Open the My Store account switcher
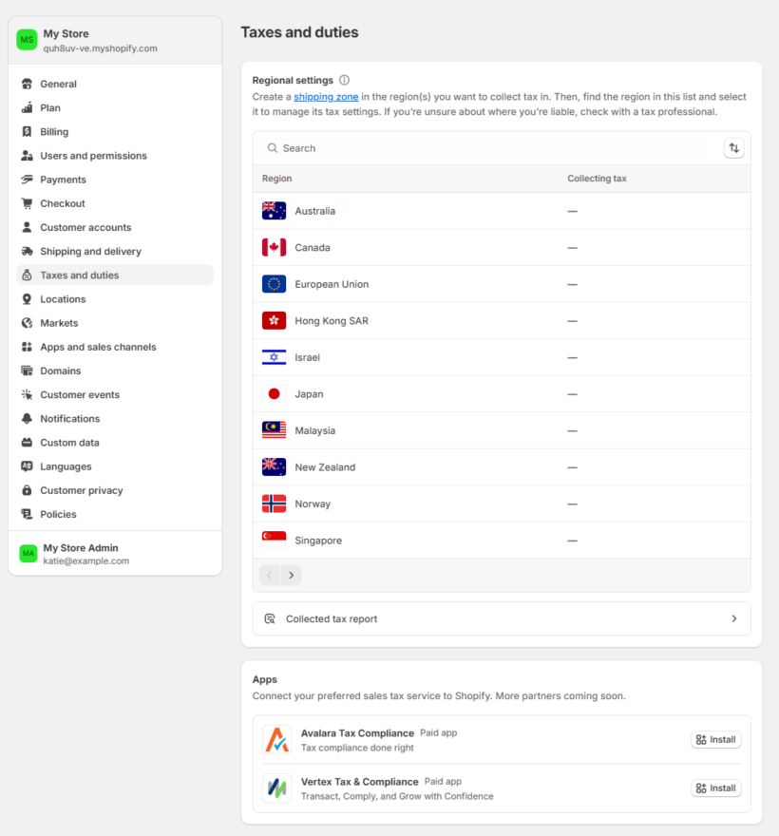 click(115, 41)
